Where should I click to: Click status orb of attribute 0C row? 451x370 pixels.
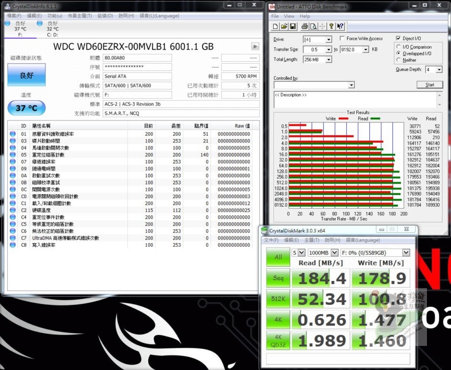pyautogui.click(x=13, y=189)
